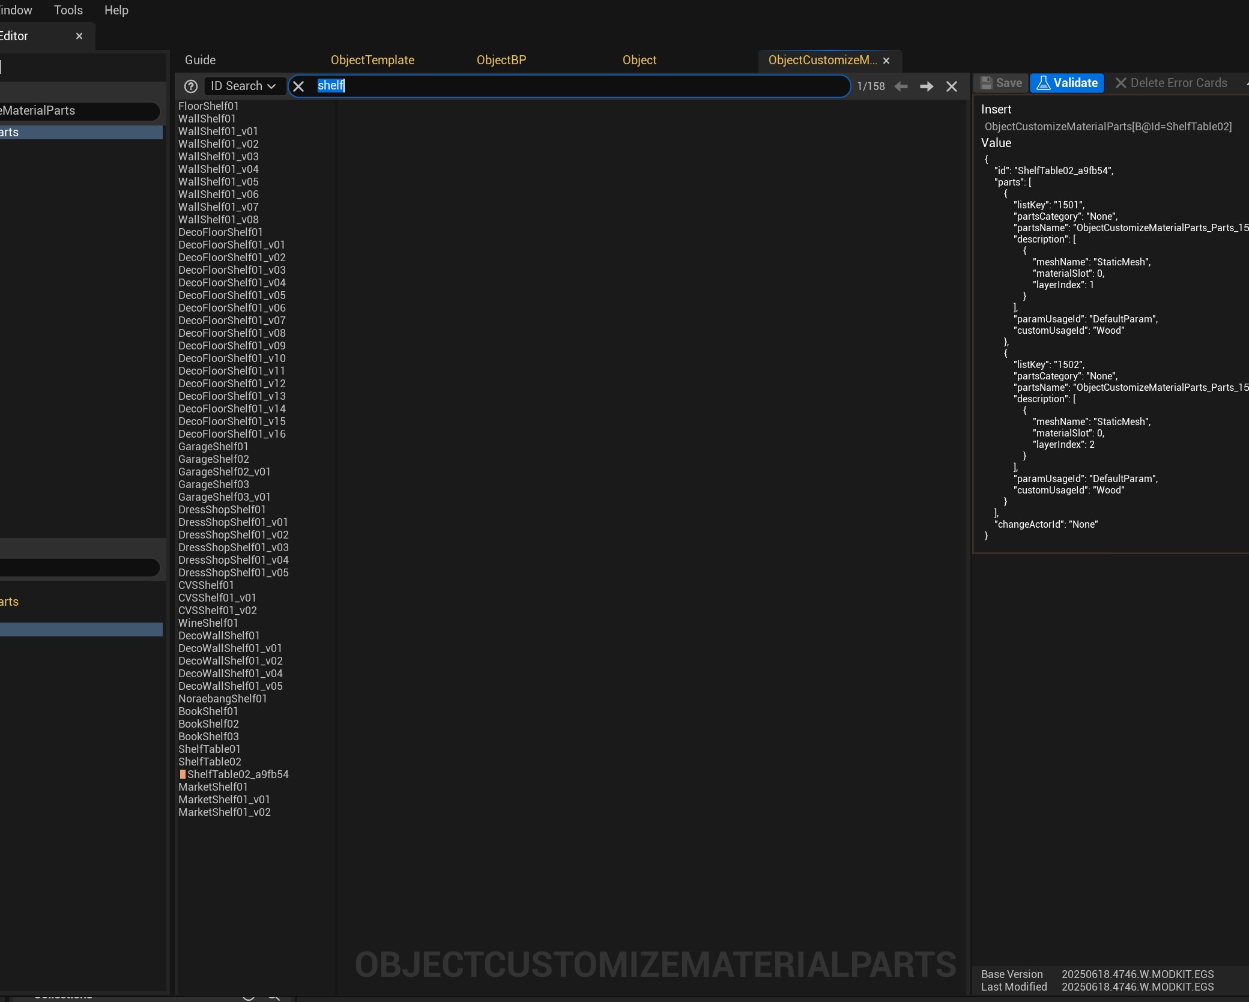This screenshot has width=1249, height=1002.
Task: Select CVSShelf01_v02 entry
Action: tap(217, 611)
